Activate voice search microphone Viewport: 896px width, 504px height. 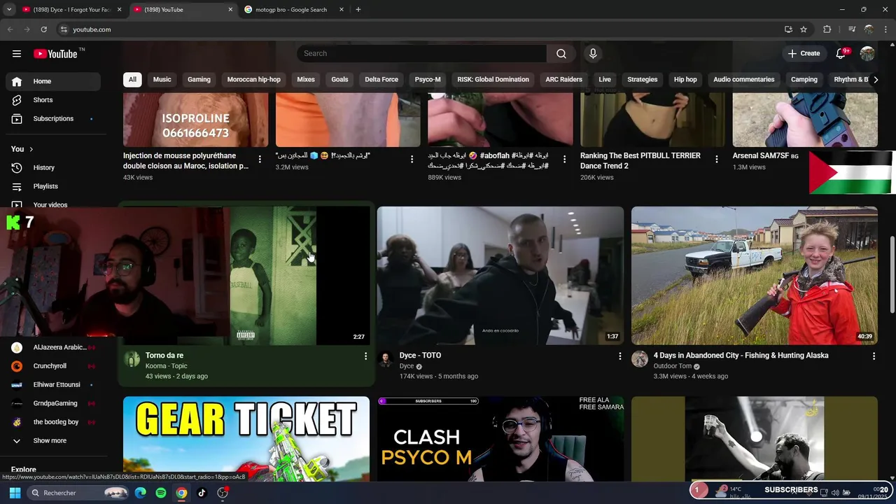(x=593, y=54)
